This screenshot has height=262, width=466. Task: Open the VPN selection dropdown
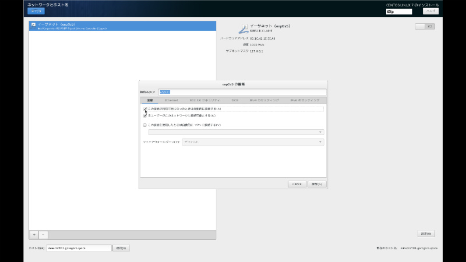[232, 132]
